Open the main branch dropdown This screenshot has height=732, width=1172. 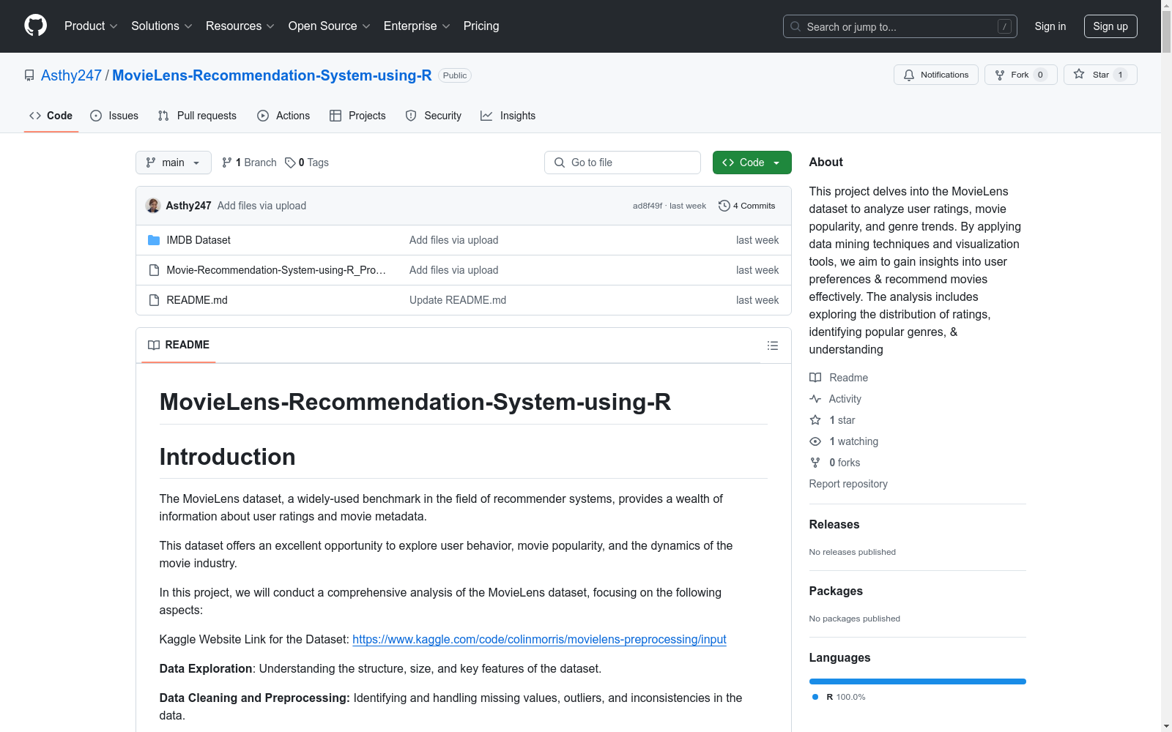tap(174, 163)
